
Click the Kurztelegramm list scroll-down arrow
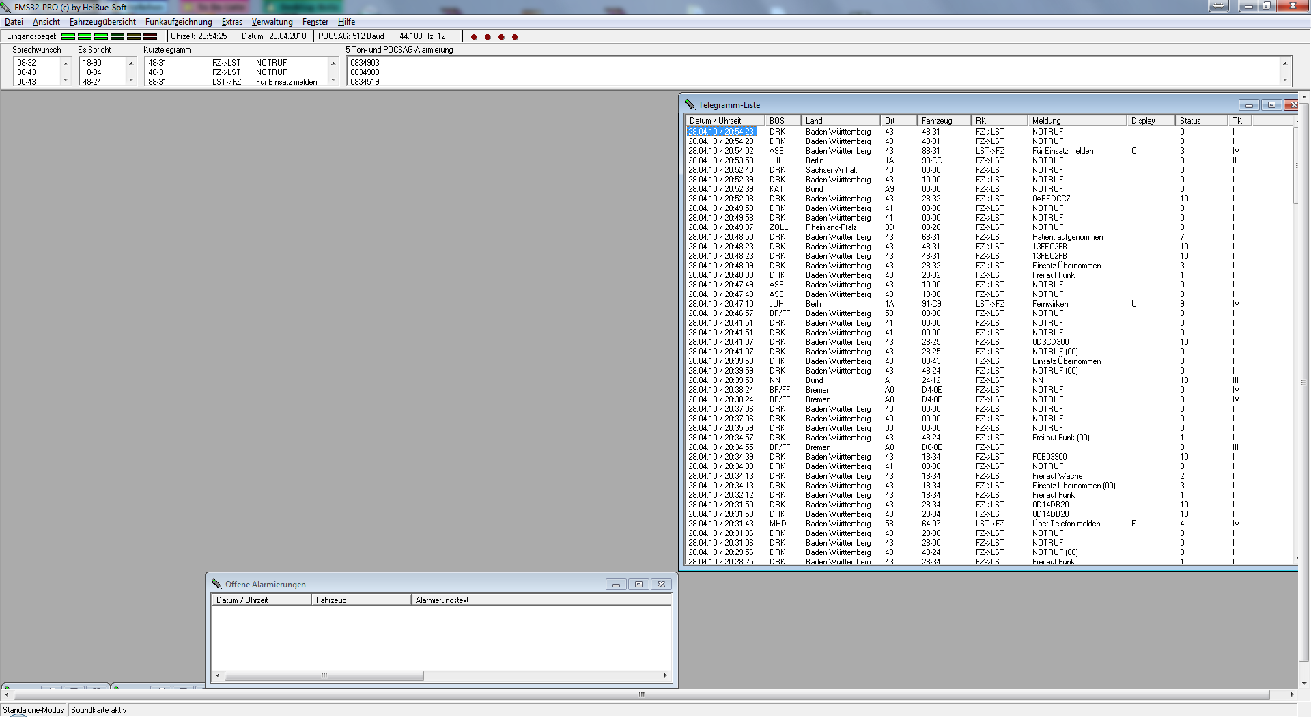333,80
